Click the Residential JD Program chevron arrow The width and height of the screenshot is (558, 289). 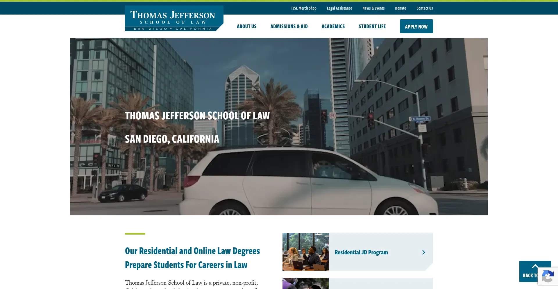pos(423,252)
